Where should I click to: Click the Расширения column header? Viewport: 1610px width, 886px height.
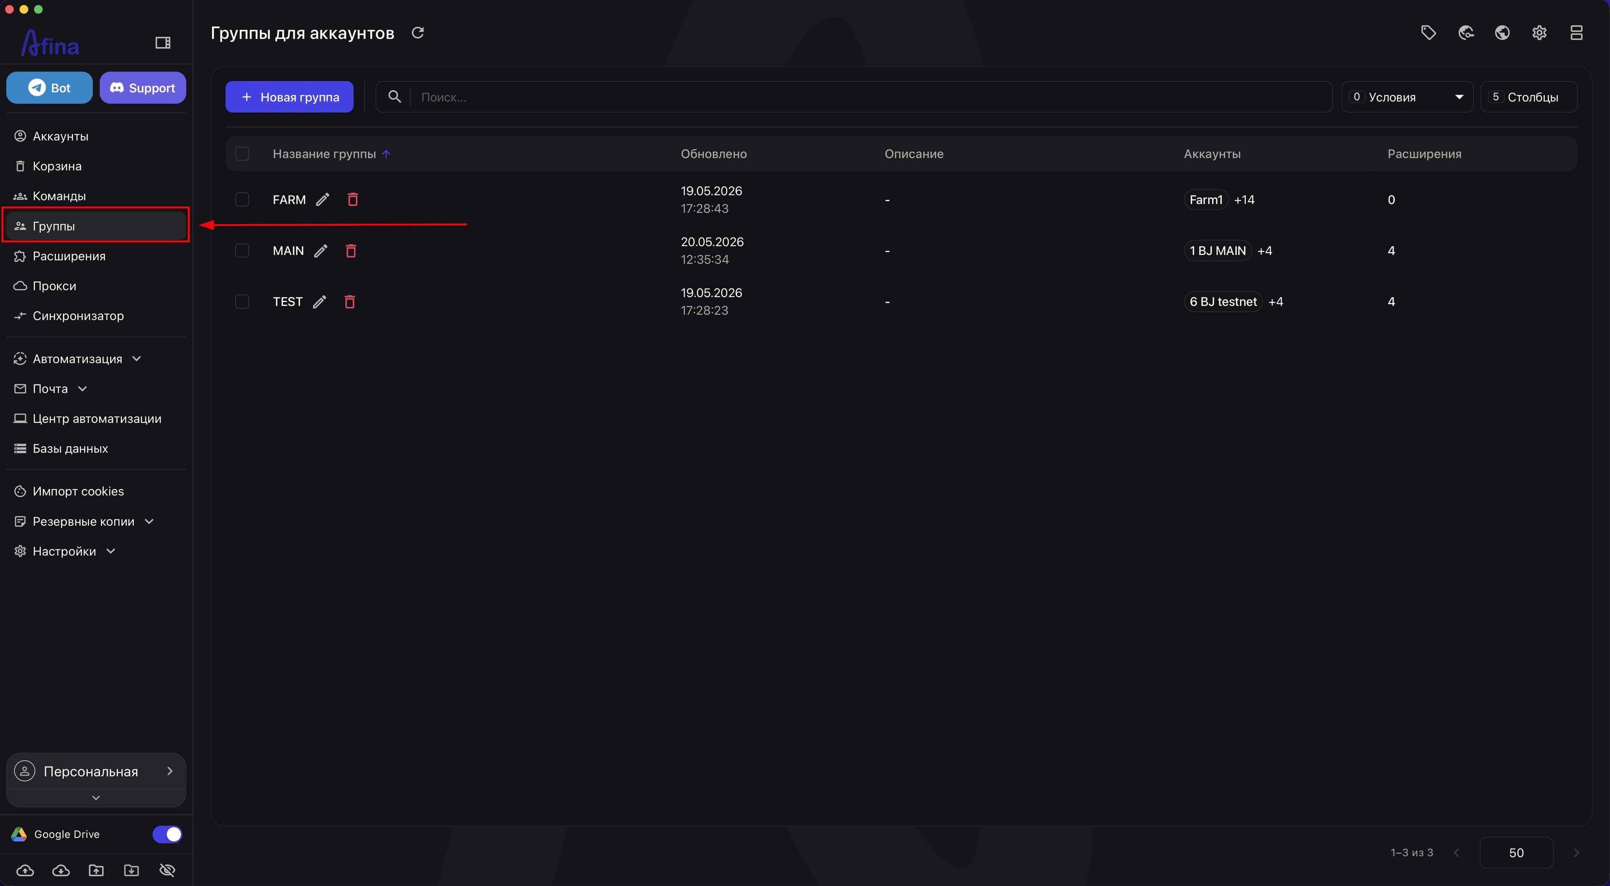[1424, 154]
